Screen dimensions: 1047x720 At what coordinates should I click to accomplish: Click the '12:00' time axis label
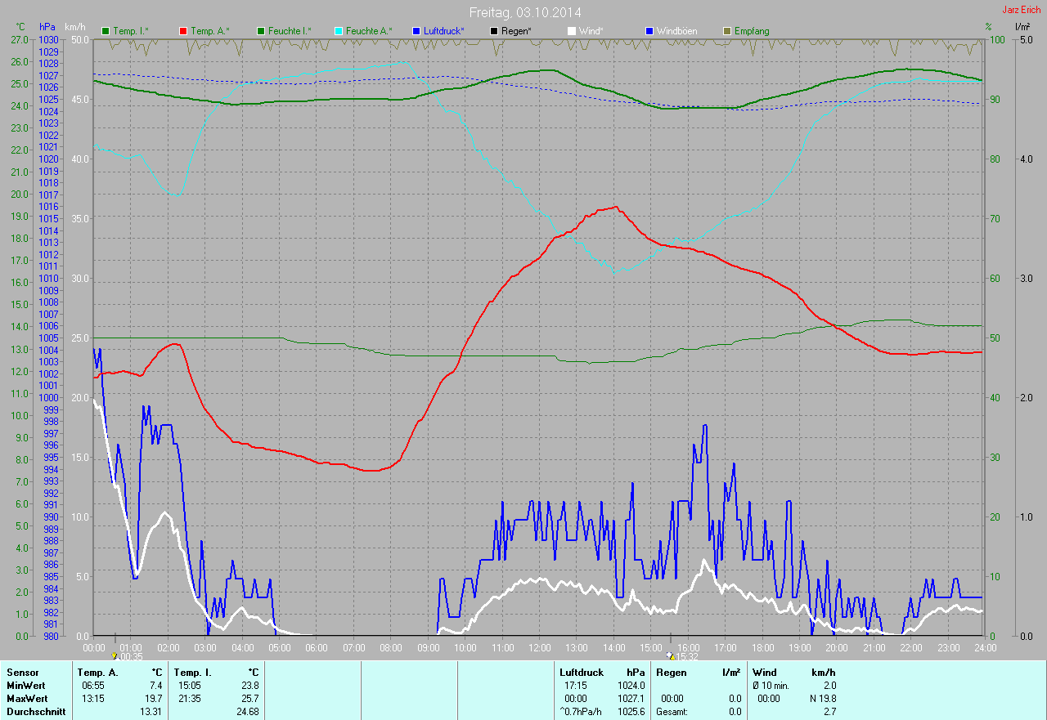tap(539, 648)
